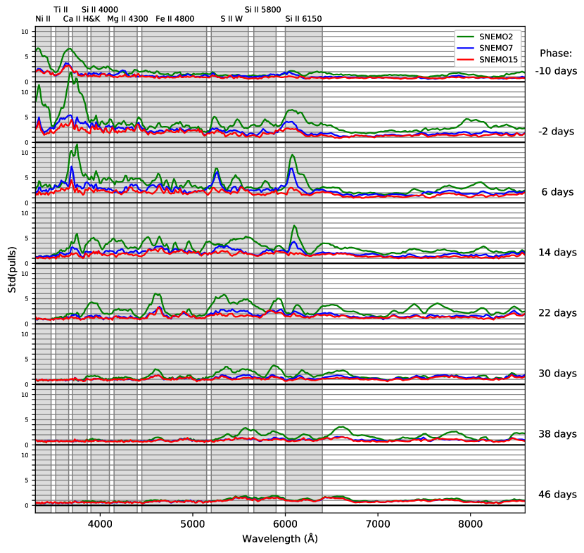Select the Si II 4000 label
584x553 pixels.
[x=100, y=10]
